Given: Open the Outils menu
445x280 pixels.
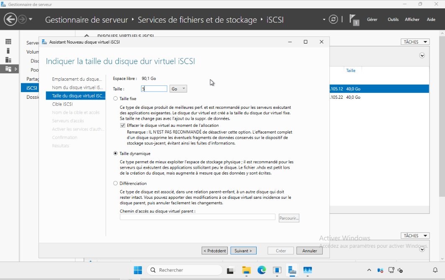Looking at the screenshot, I should coord(393,20).
